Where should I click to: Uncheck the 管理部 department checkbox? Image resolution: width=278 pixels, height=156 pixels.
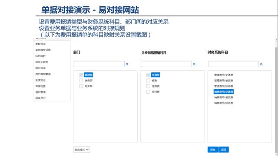coord(81,75)
